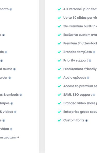Click info icon next to Priority support
This screenshot has width=97, height=153.
point(90,61)
